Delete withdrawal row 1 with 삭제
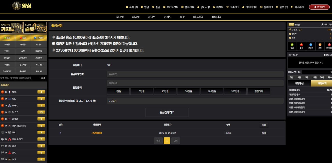The image size is (332, 163). click(x=264, y=133)
